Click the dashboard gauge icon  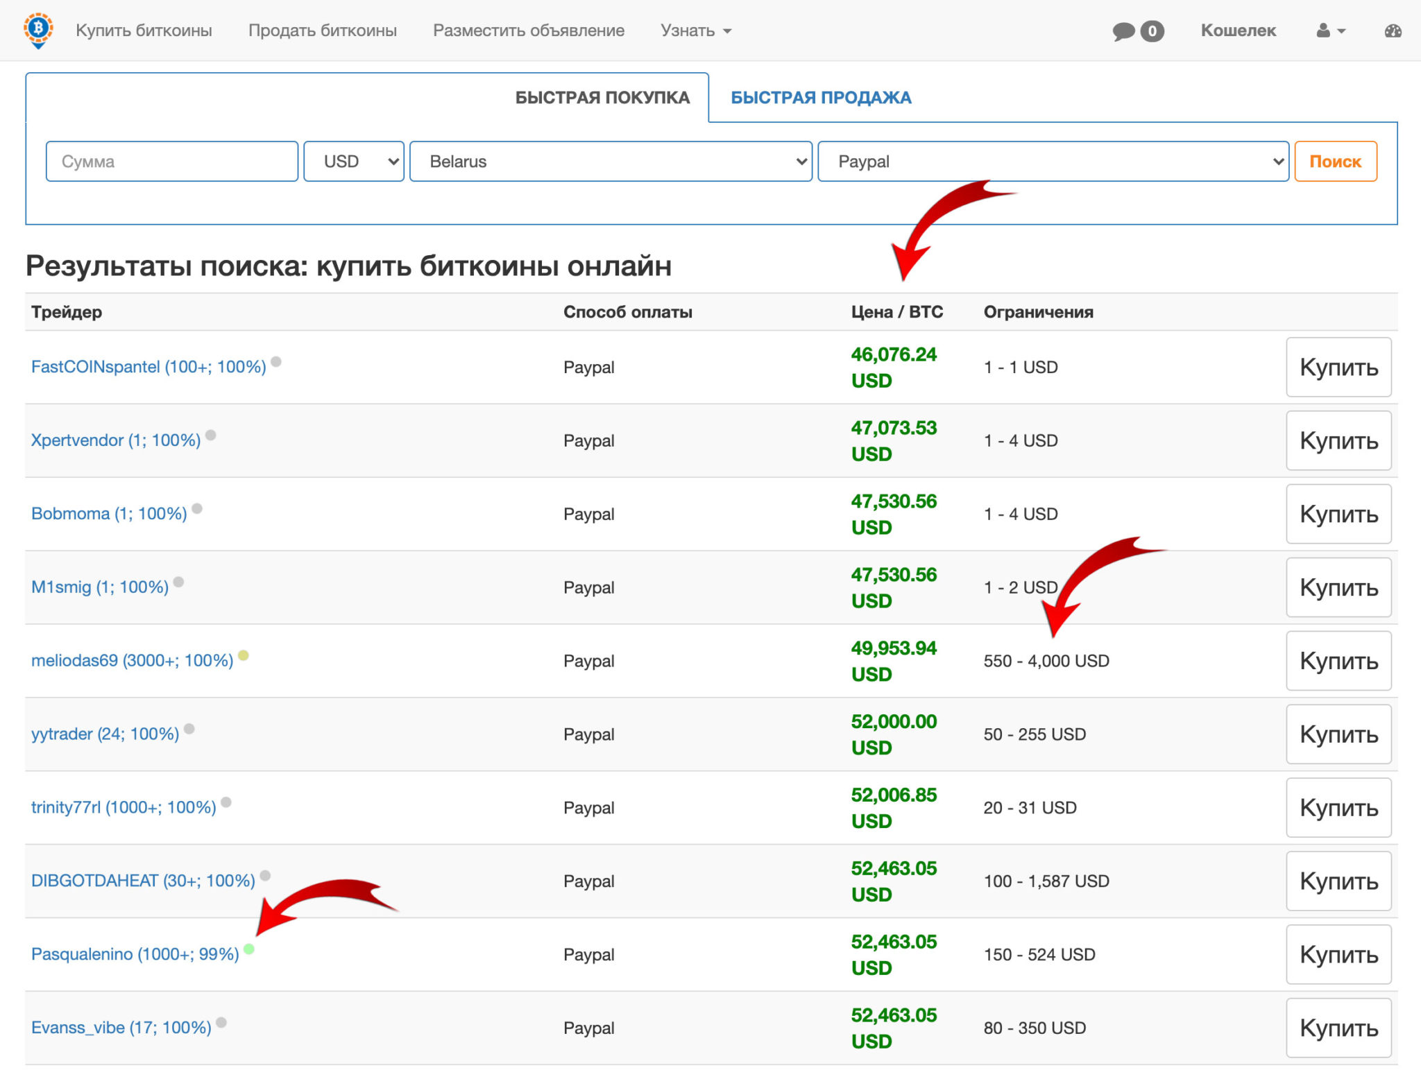(1393, 31)
